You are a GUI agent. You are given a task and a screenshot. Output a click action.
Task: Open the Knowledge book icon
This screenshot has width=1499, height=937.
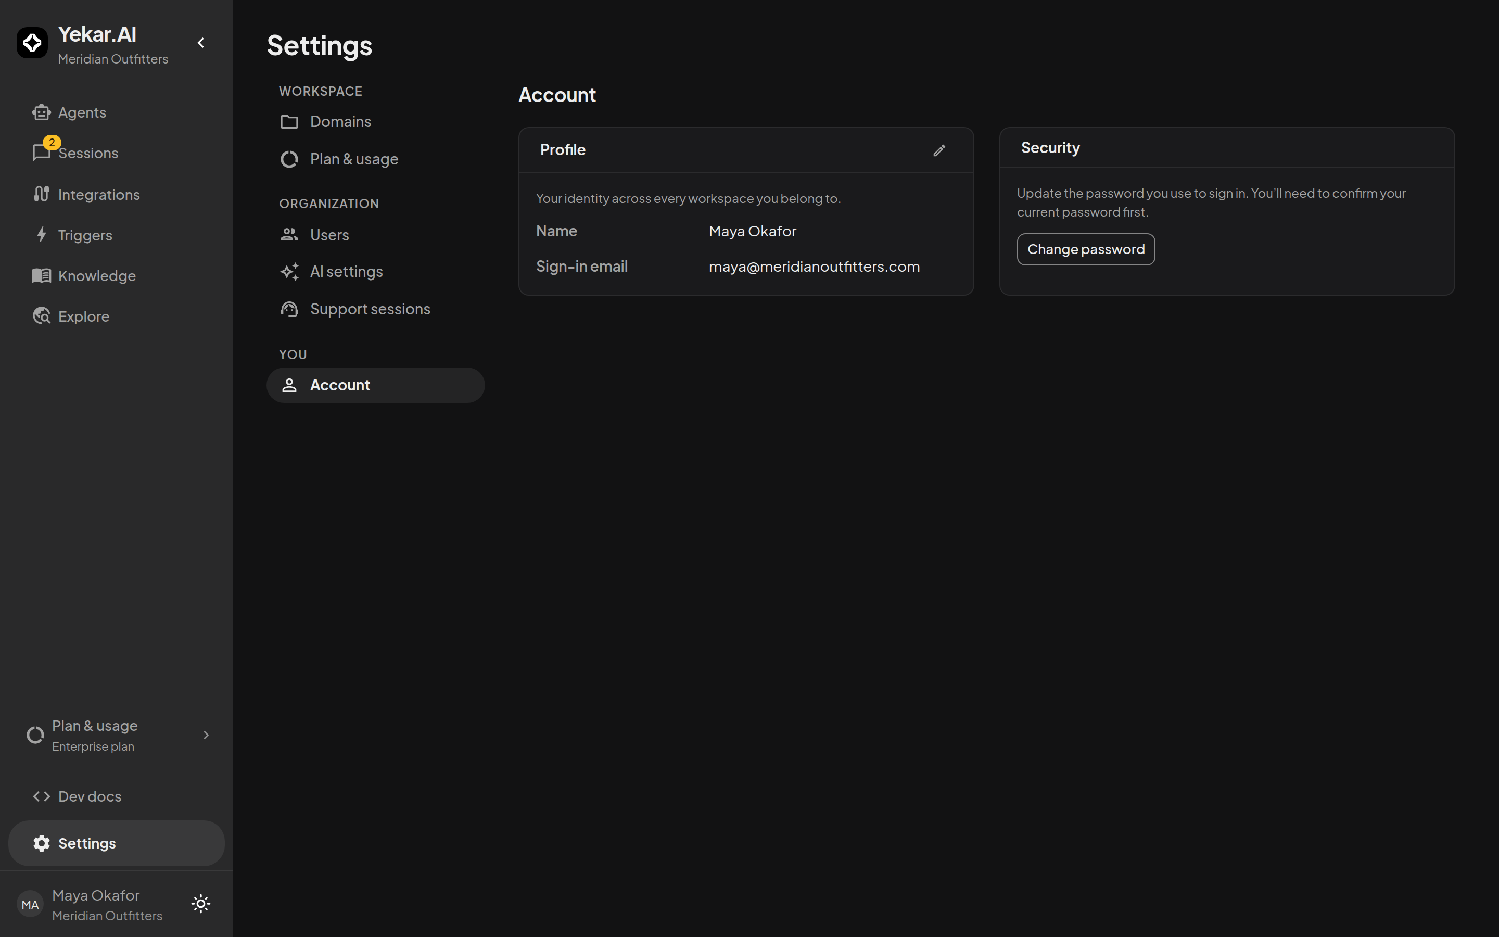(42, 276)
